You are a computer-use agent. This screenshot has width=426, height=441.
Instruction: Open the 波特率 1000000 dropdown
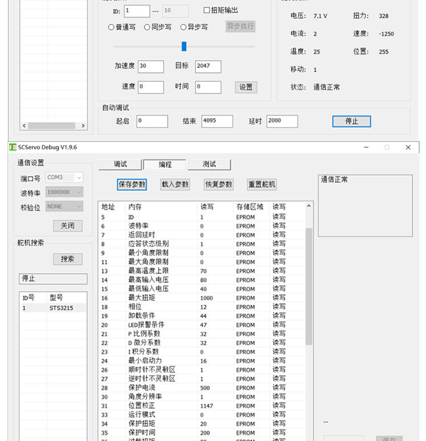(64, 192)
